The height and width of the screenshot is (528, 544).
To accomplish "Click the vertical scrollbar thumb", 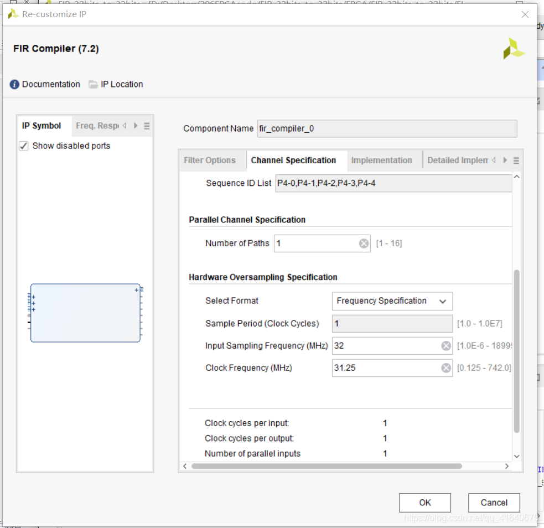I will [x=516, y=351].
